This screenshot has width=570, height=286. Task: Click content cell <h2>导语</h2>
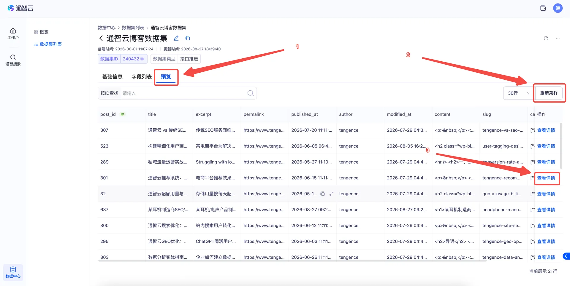pyautogui.click(x=454, y=242)
